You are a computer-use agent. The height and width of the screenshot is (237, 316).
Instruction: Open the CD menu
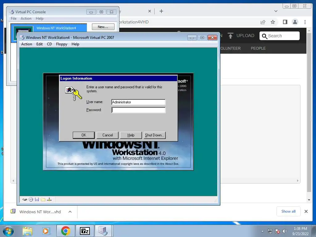coord(49,44)
